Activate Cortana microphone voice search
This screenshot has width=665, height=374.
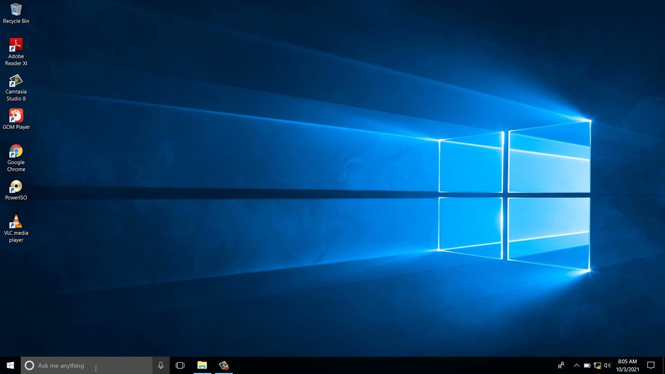(x=161, y=365)
